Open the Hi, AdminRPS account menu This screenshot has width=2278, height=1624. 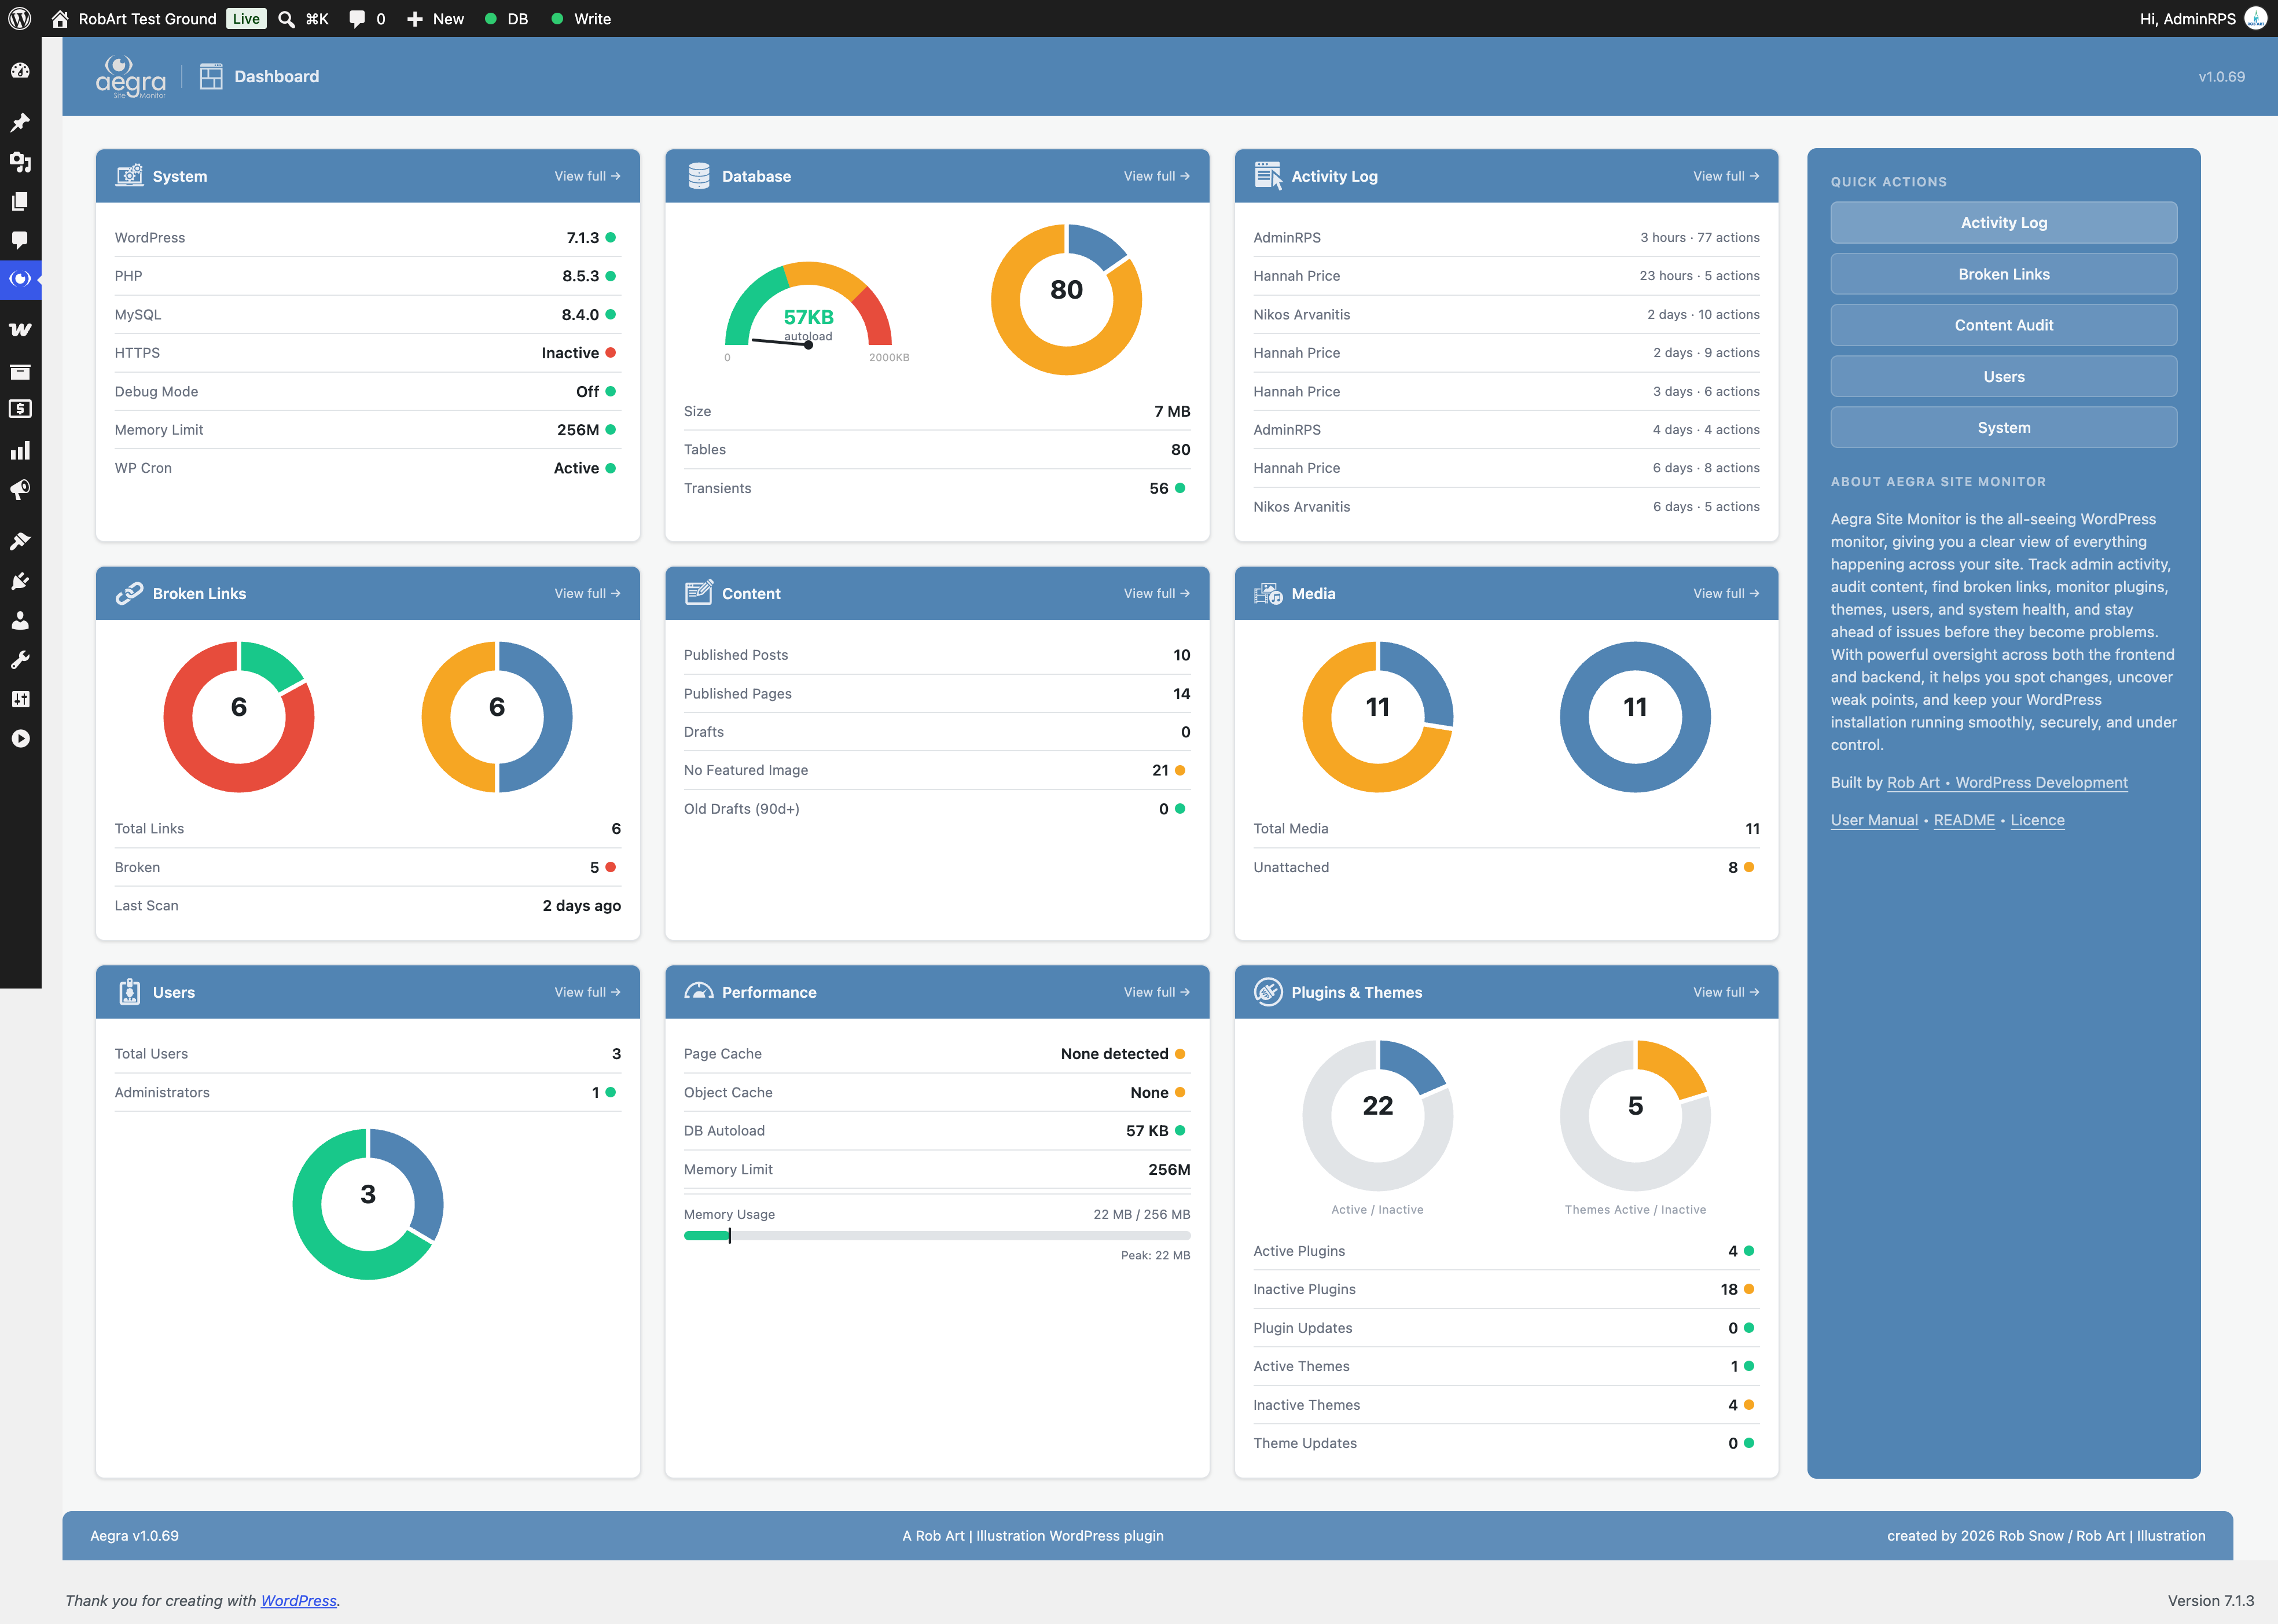tap(2203, 19)
